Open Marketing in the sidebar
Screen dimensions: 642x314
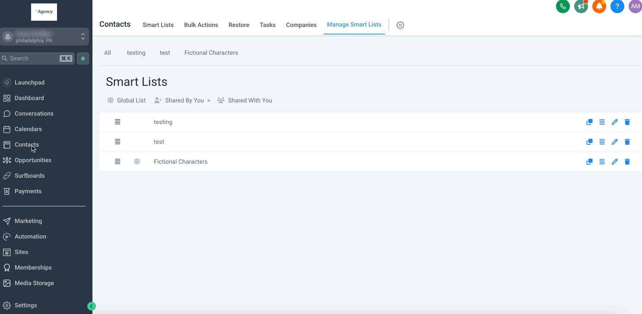point(28,221)
